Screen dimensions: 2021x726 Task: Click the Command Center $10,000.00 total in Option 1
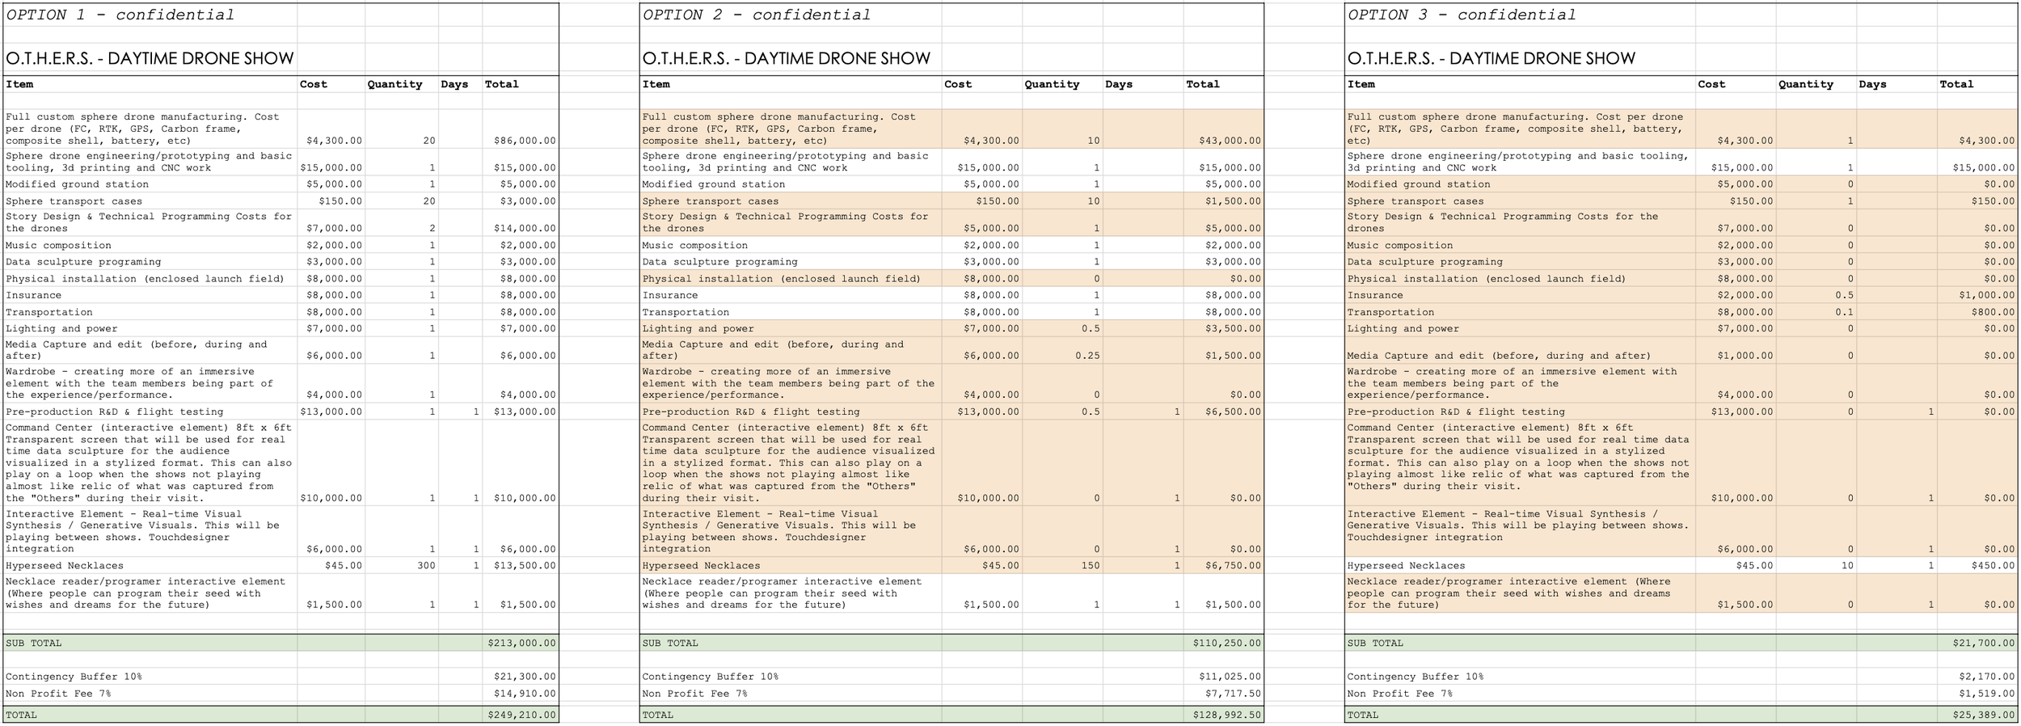click(x=525, y=498)
